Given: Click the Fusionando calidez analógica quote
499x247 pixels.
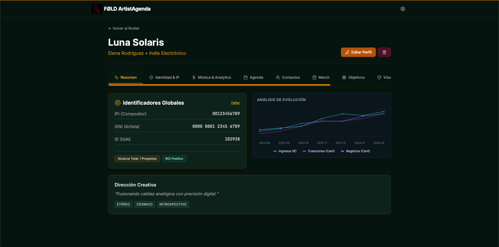Looking at the screenshot, I should pyautogui.click(x=167, y=194).
